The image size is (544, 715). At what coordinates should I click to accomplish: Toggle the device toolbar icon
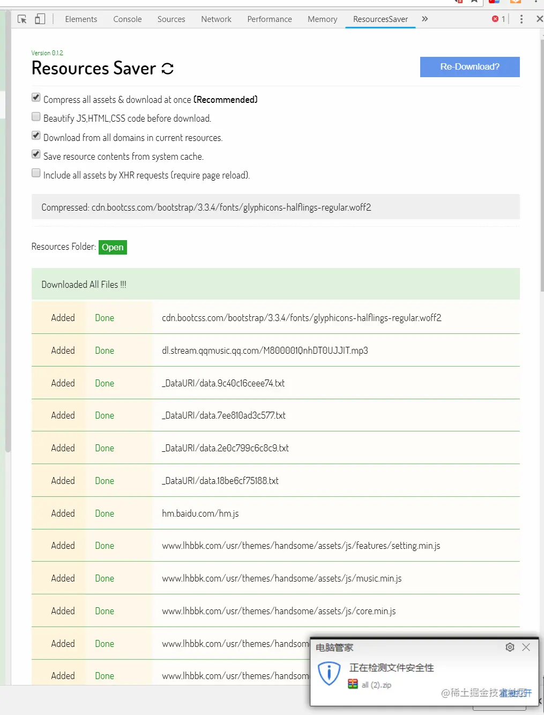[40, 19]
